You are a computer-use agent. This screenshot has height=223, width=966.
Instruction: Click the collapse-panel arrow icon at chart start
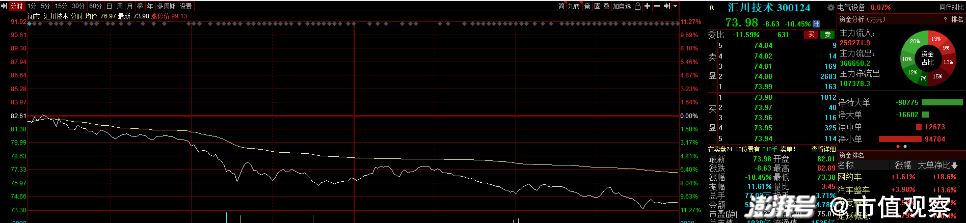coord(4,6)
